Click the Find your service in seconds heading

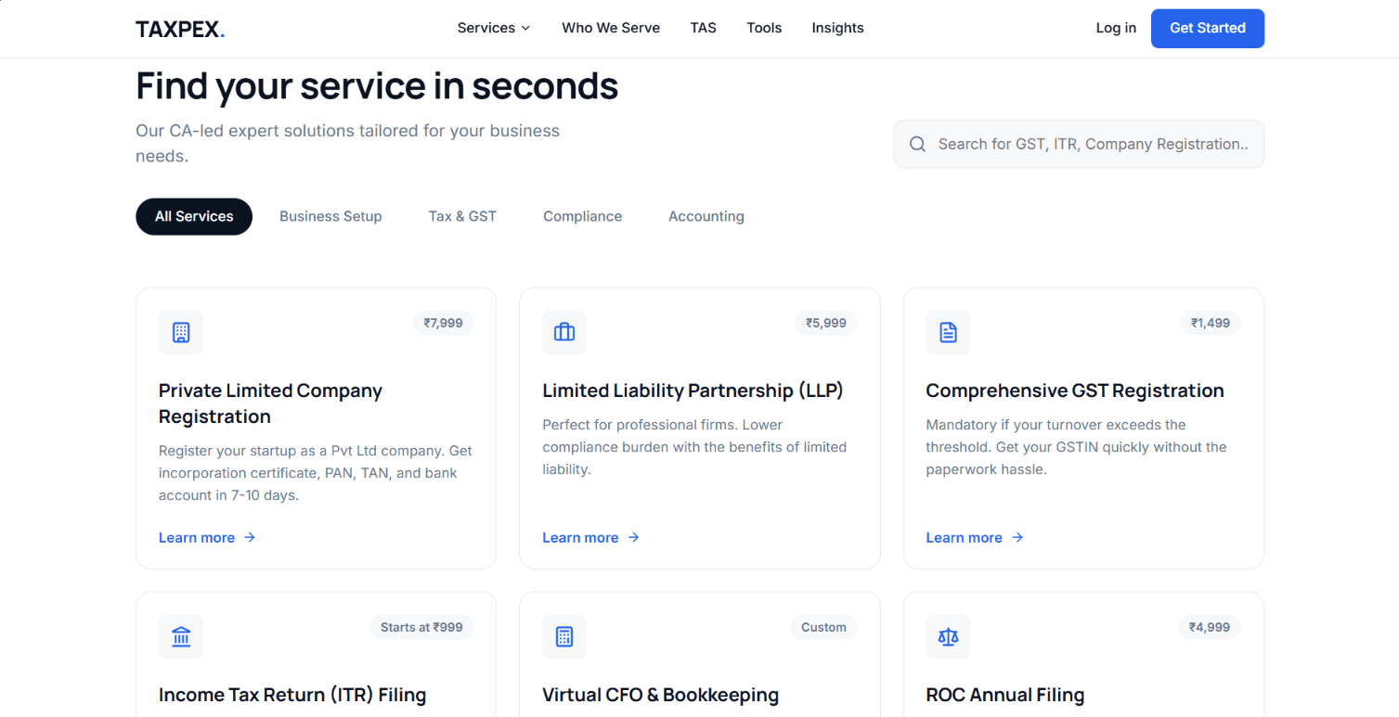click(x=377, y=86)
